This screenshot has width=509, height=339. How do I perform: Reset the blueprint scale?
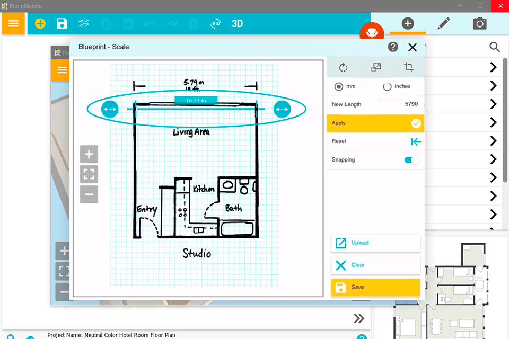pyautogui.click(x=375, y=141)
